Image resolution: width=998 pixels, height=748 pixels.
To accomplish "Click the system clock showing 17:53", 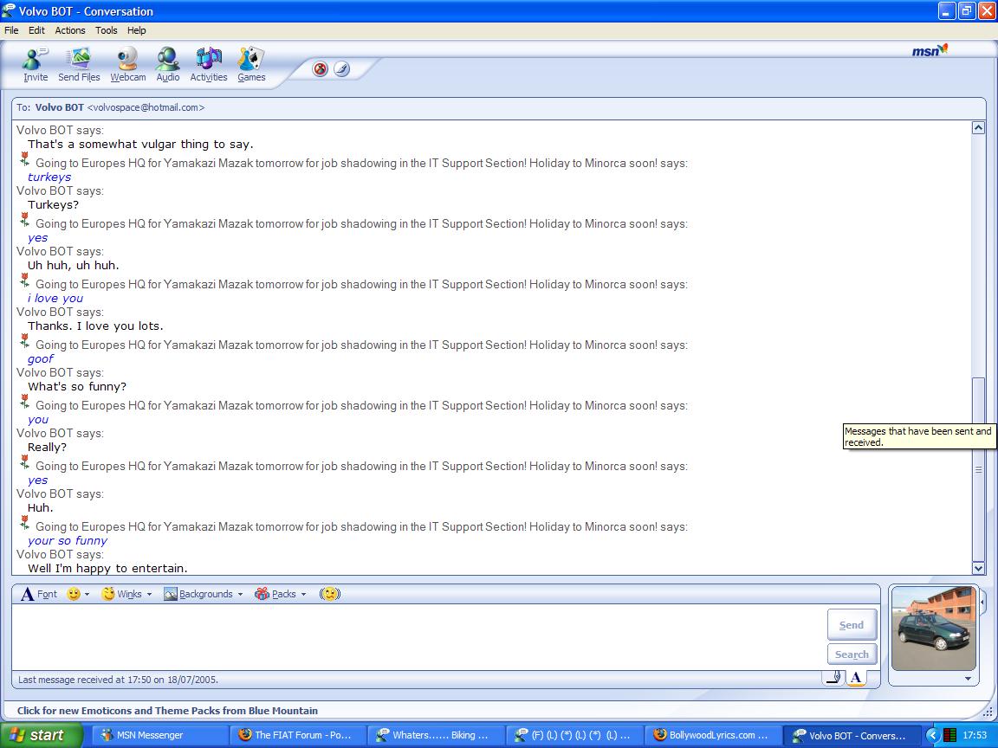I will pos(975,735).
